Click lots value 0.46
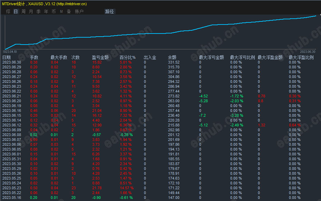 point(34,111)
